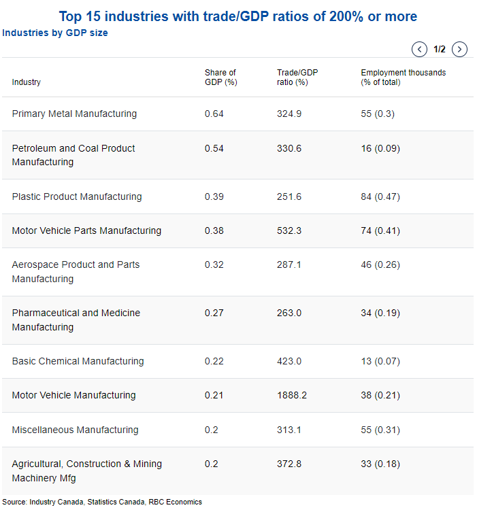Screen dimensions: 477x514
Task: Select the Employment thousands column header
Action: click(403, 78)
